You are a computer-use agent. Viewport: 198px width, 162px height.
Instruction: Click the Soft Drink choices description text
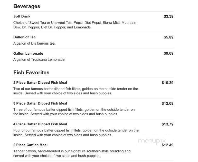click(75, 25)
